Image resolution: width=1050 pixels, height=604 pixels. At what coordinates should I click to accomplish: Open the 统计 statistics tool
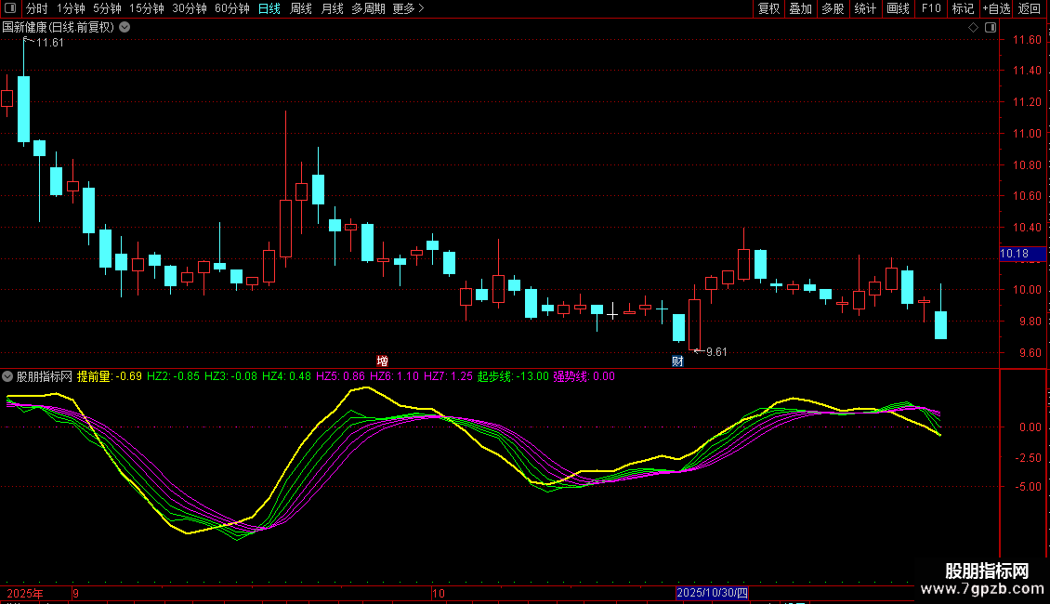point(865,8)
